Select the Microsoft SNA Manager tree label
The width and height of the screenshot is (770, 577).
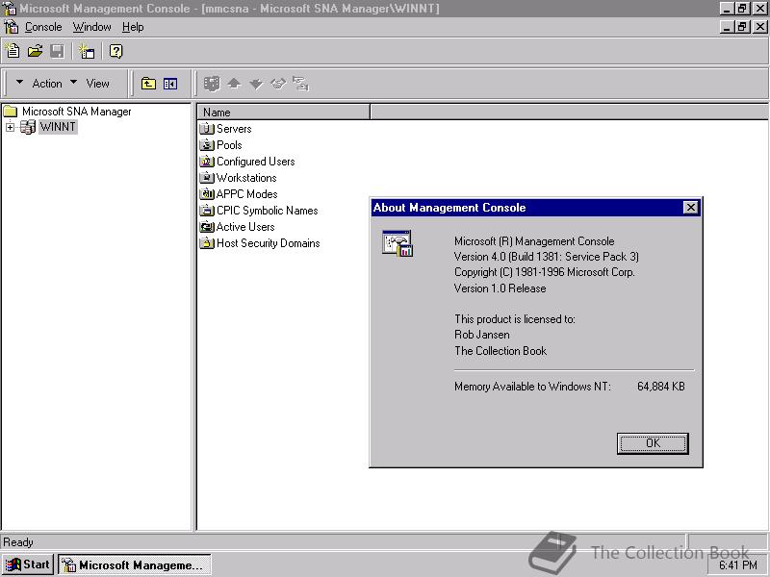77,112
